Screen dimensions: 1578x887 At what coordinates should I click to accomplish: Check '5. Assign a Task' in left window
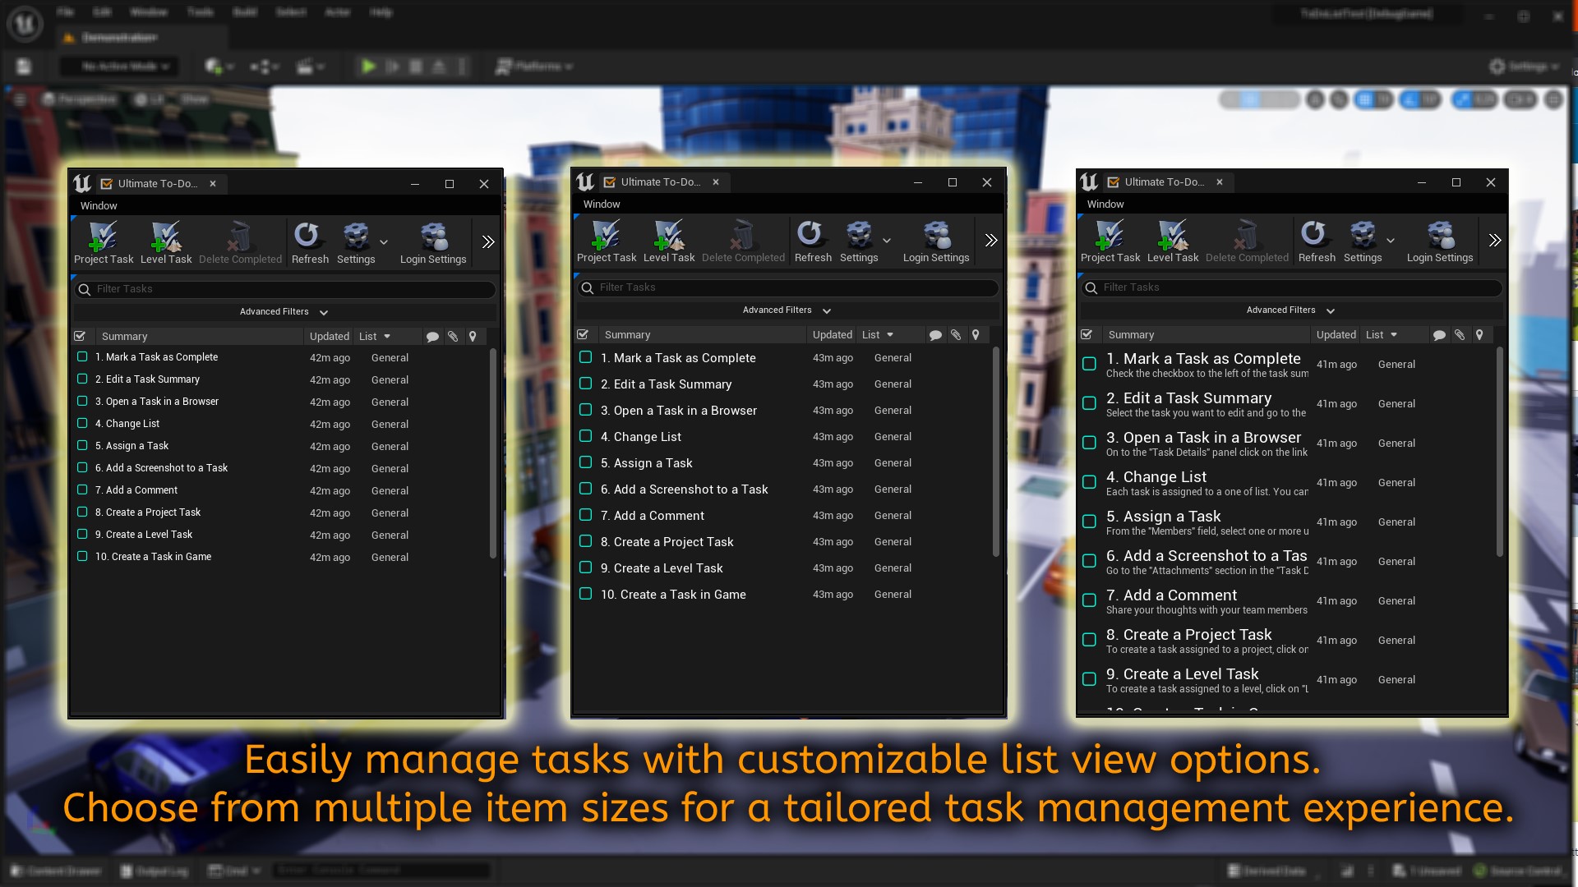click(82, 446)
